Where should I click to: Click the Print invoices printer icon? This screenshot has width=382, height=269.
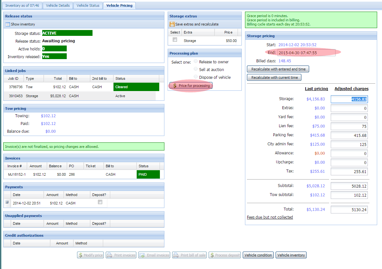(110, 255)
